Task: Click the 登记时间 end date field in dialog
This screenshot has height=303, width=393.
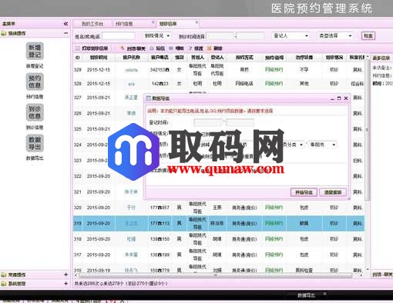Action: pyautogui.click(x=240, y=122)
